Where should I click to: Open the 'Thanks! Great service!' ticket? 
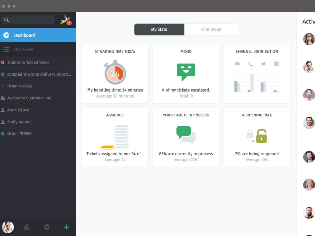coord(38,62)
